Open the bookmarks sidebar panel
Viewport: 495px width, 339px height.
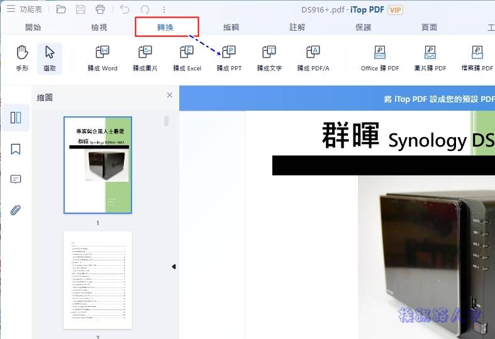pyautogui.click(x=16, y=149)
